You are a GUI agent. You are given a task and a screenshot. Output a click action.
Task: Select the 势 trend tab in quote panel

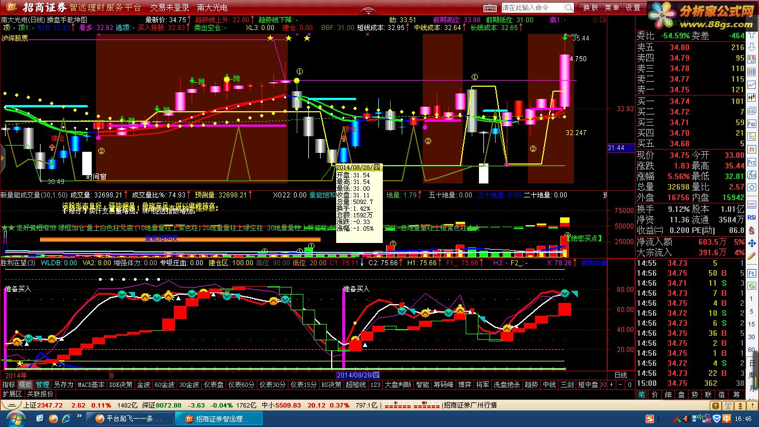pos(695,394)
